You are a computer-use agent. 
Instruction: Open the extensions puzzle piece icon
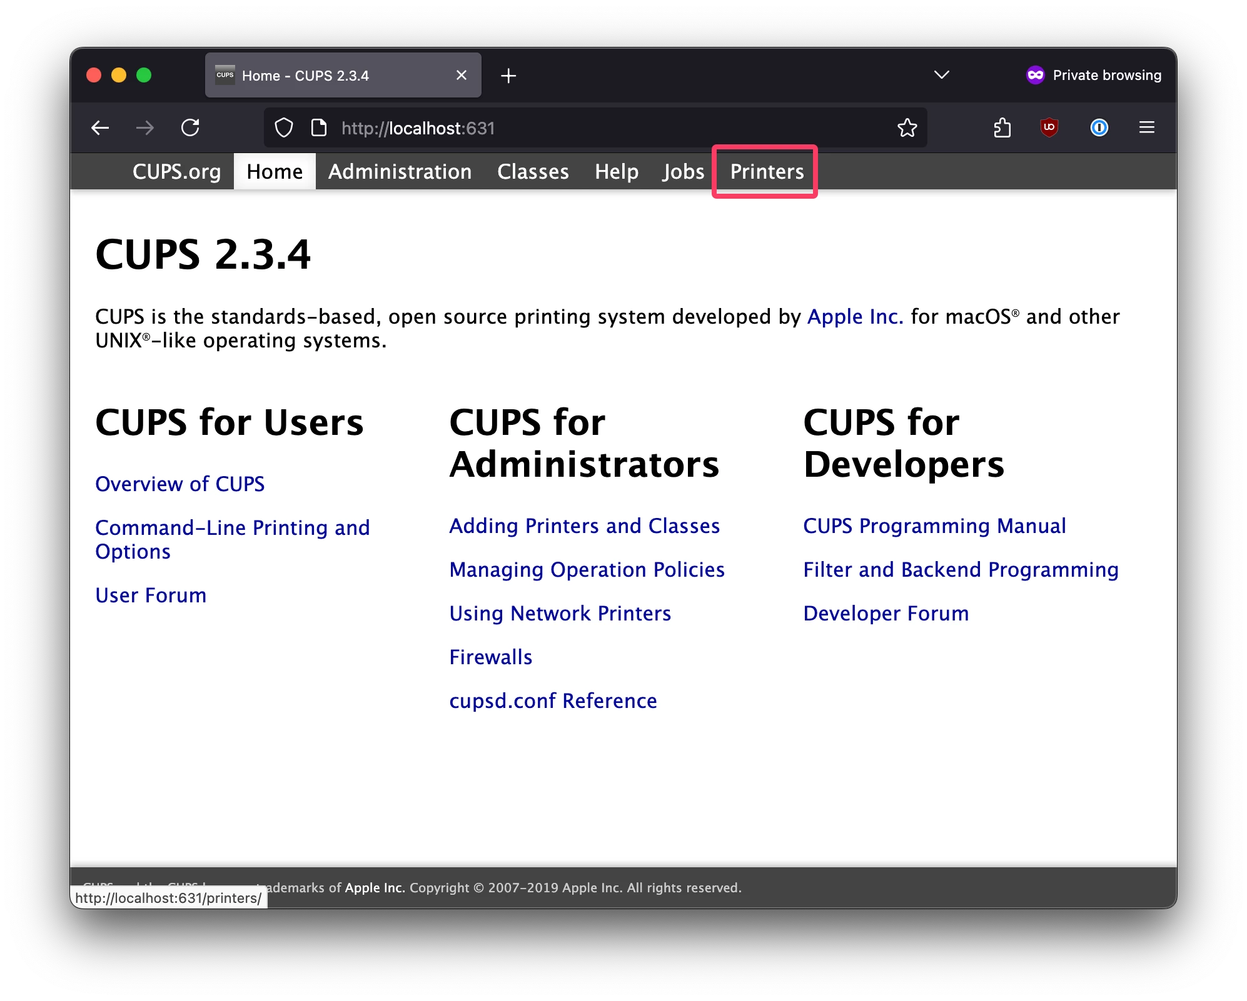pyautogui.click(x=1002, y=128)
